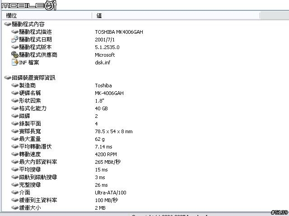Select the 磁碟裝置實際資訊 group heading
Viewport: 289px width, 216px height.
33,78
